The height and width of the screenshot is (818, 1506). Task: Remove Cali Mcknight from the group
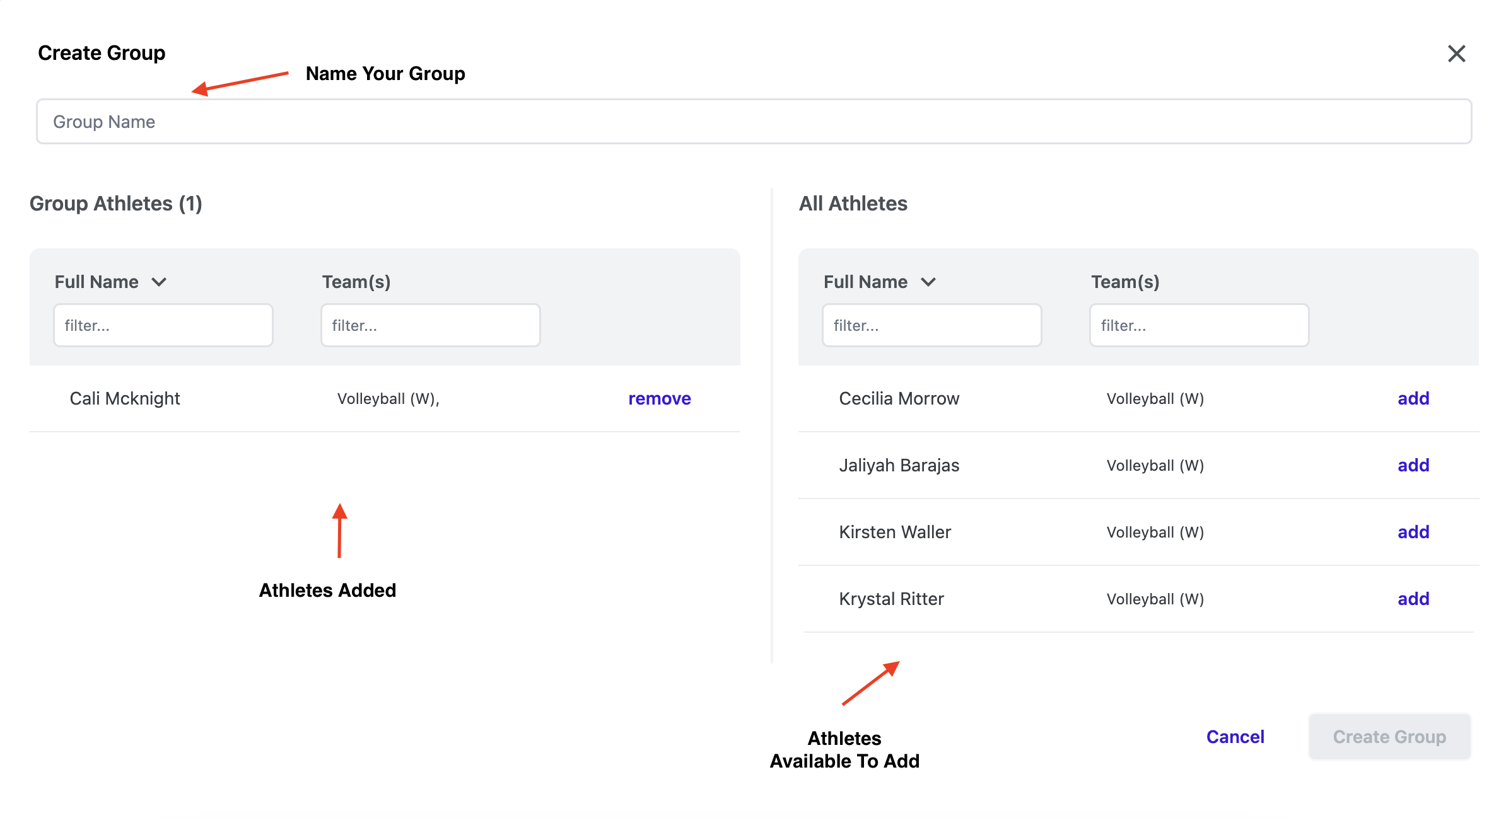point(659,398)
